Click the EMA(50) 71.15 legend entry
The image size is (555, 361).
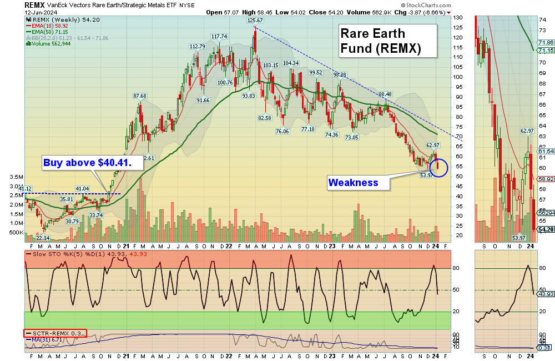(47, 32)
